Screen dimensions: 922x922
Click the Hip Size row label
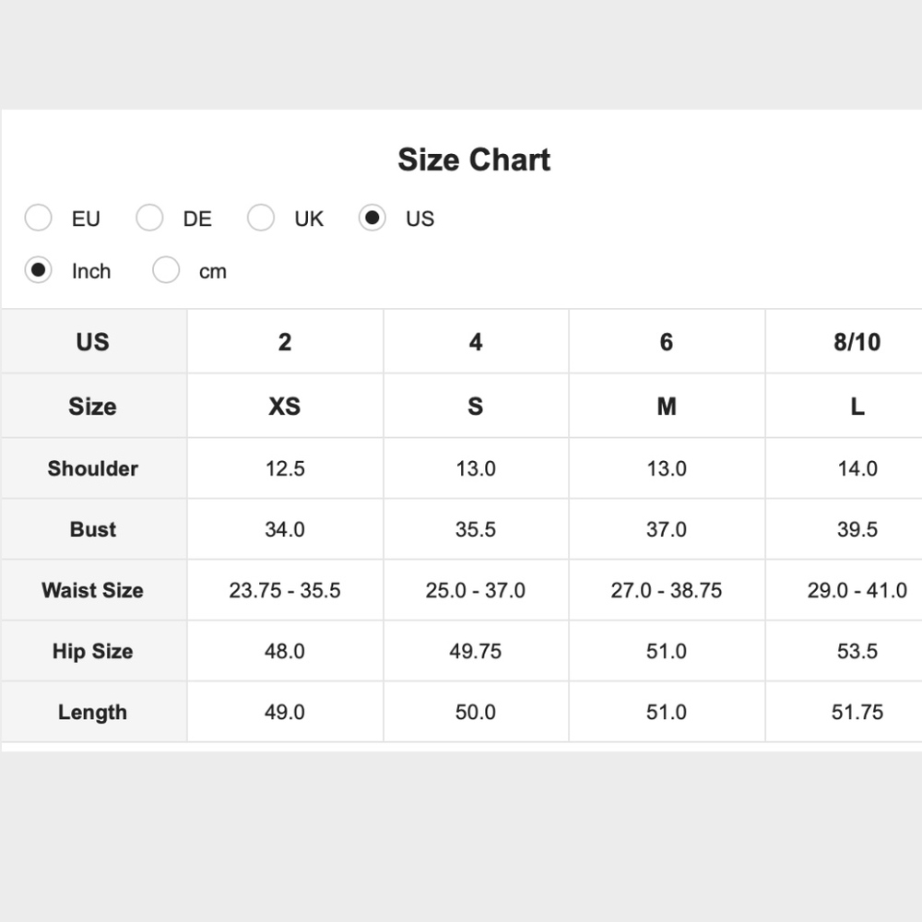coord(93,651)
